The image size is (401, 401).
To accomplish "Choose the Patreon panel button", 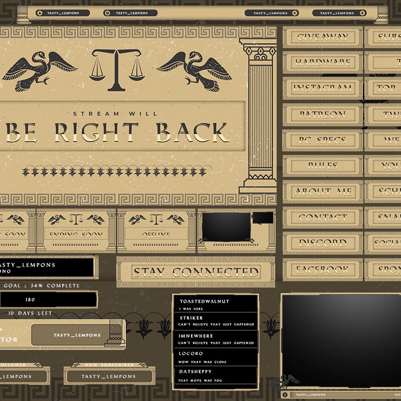I will [323, 115].
